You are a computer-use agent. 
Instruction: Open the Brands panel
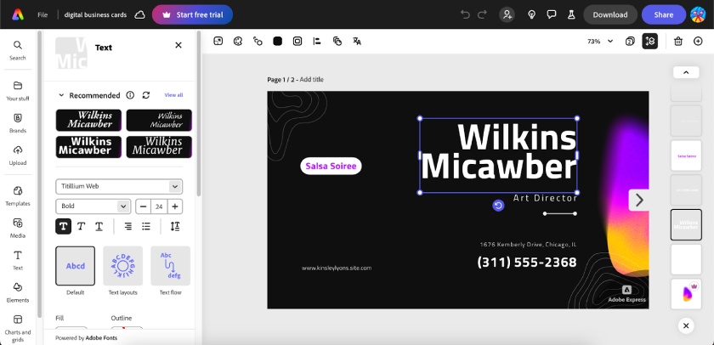17,123
